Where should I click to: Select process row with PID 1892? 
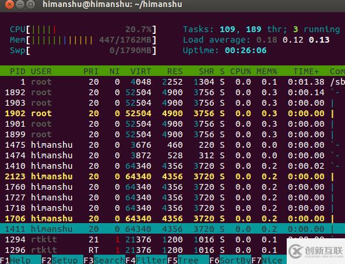(x=172, y=92)
